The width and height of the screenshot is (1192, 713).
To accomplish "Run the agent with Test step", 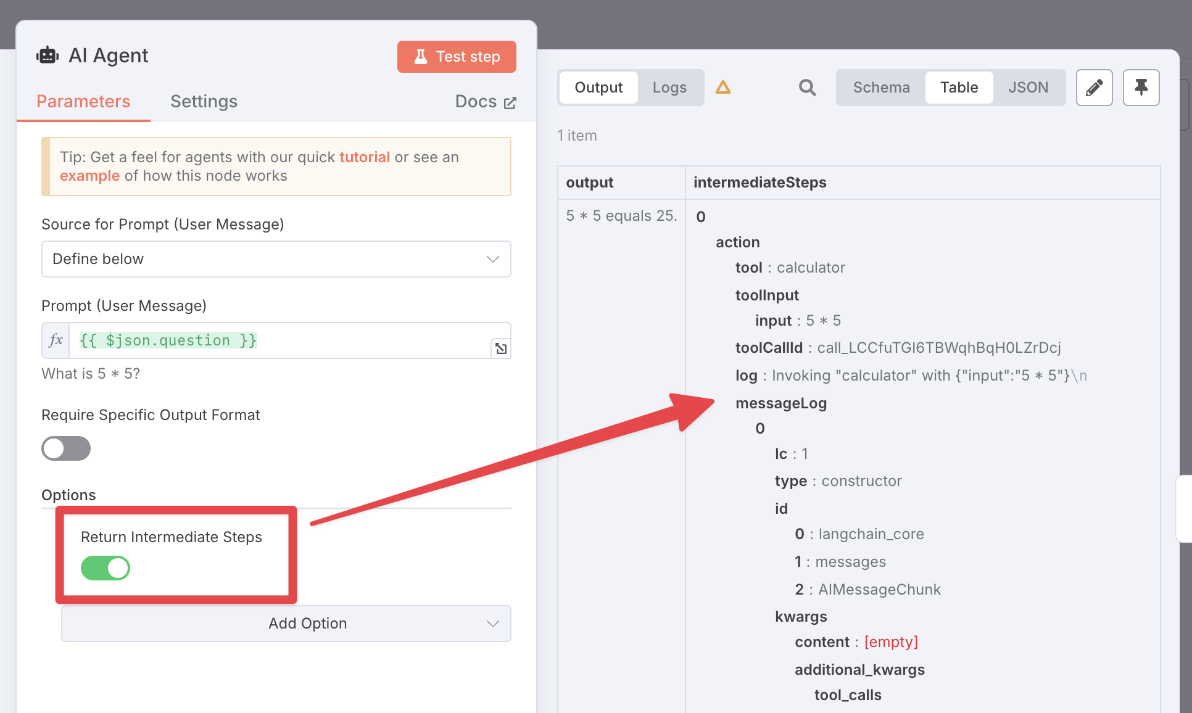I will pos(457,56).
